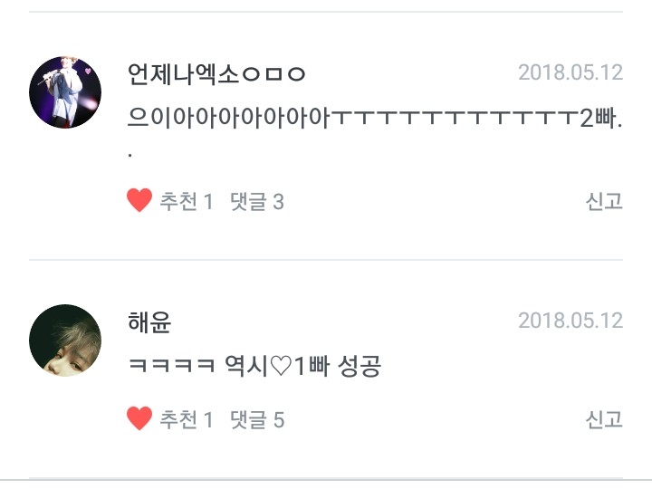Select 추천 1 under 해윤's comment
This screenshot has height=489, width=652.
tap(187, 419)
